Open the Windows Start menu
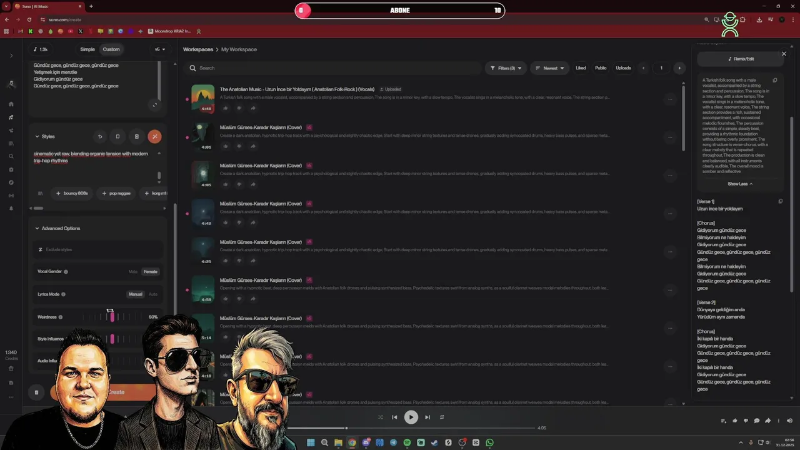The image size is (800, 450). [311, 442]
